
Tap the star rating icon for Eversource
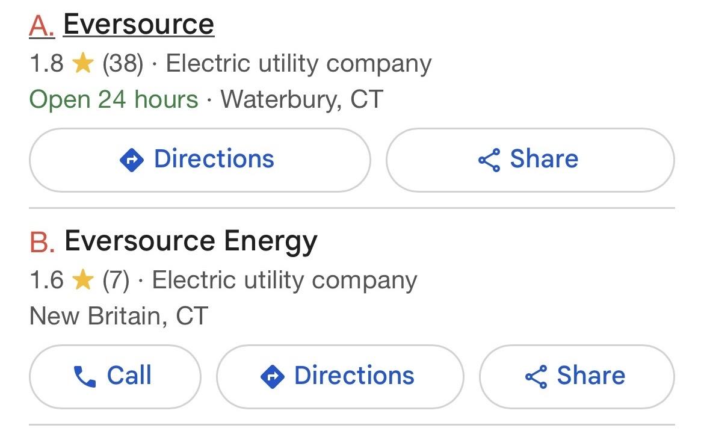[82, 63]
